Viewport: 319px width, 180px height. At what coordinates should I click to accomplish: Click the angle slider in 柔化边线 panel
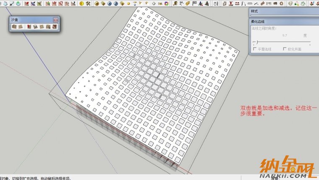click(x=257, y=42)
